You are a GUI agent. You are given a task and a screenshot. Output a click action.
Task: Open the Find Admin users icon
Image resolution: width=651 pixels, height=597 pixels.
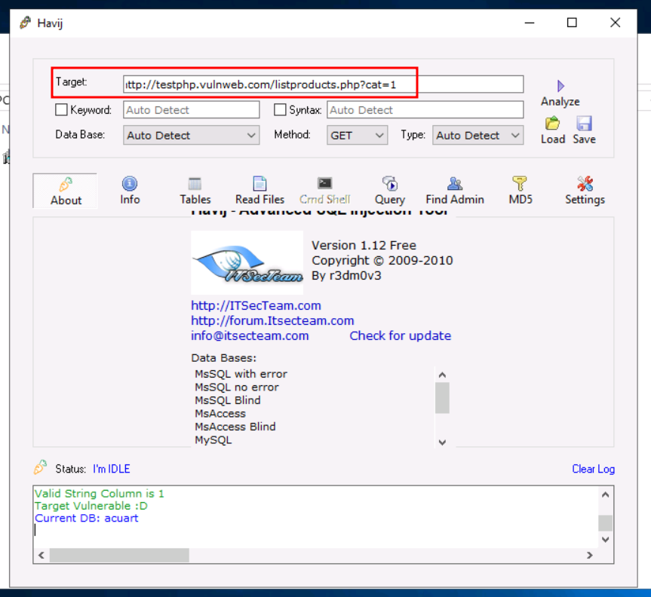point(455,183)
